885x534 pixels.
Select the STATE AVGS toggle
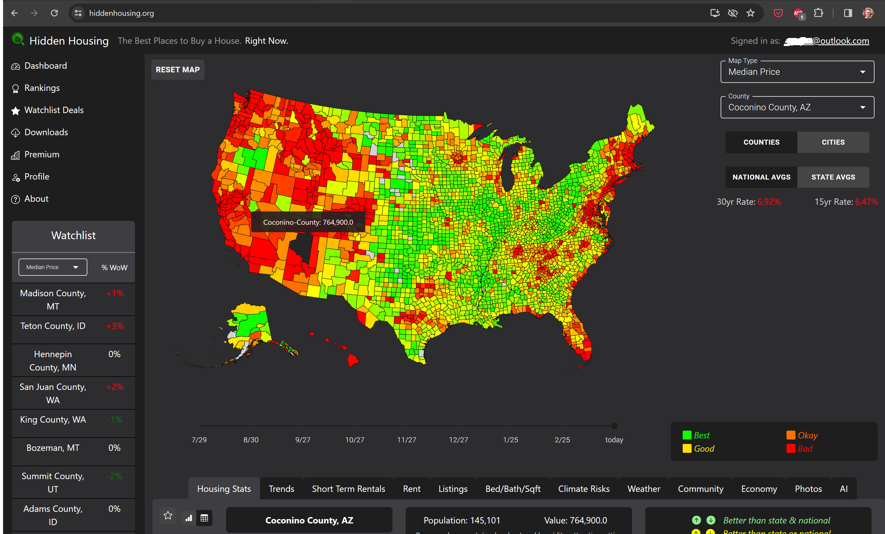pos(833,177)
